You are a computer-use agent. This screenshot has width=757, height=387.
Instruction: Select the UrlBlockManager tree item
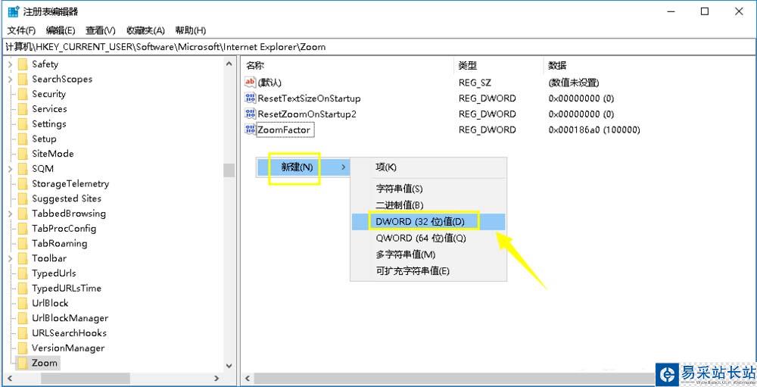tap(70, 318)
